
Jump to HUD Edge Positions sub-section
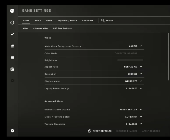[x=63, y=28]
